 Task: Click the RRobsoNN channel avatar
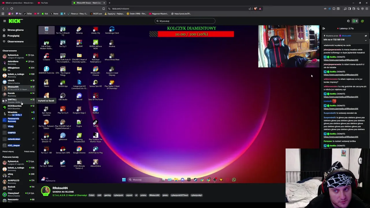45,191
